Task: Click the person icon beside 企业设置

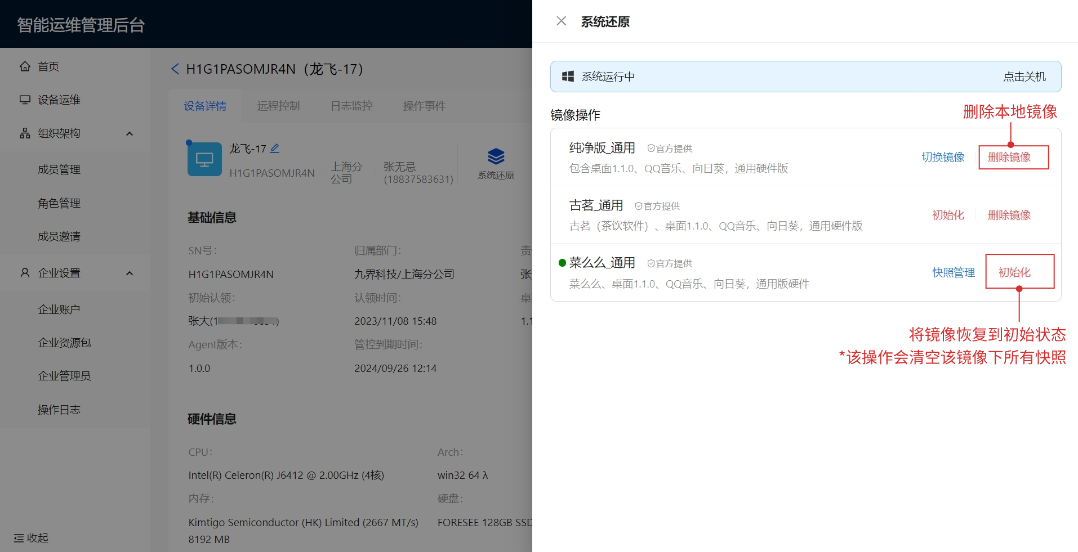Action: click(x=25, y=273)
